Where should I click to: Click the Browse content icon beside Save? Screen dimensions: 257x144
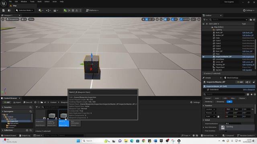(9, 10)
